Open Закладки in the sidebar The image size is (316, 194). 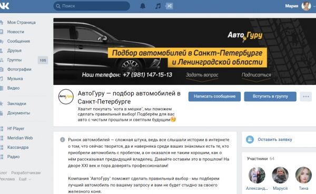pyautogui.click(x=17, y=103)
